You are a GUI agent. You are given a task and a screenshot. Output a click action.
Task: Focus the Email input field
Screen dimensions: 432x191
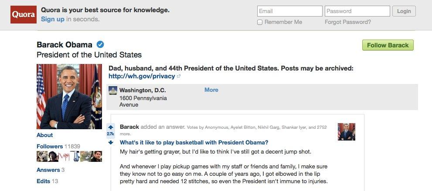tap(290, 11)
